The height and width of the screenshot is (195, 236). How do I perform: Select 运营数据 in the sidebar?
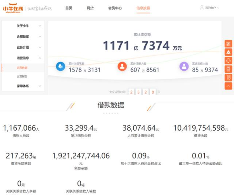[x=22, y=68]
